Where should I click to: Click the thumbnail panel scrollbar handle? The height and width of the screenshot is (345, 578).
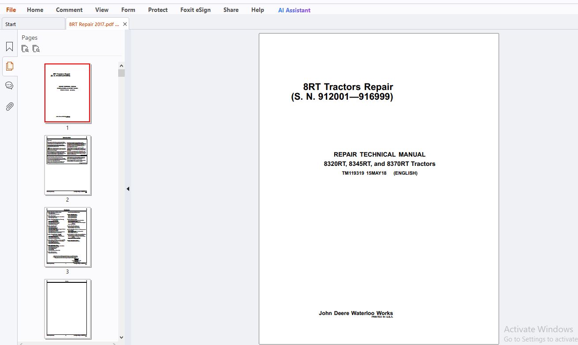122,73
